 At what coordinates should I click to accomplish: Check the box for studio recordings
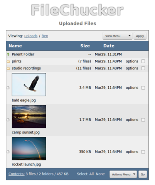tap(143, 68)
